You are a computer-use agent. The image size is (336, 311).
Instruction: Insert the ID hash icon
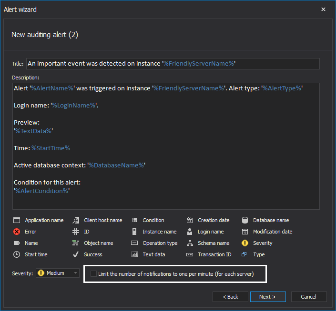76,232
